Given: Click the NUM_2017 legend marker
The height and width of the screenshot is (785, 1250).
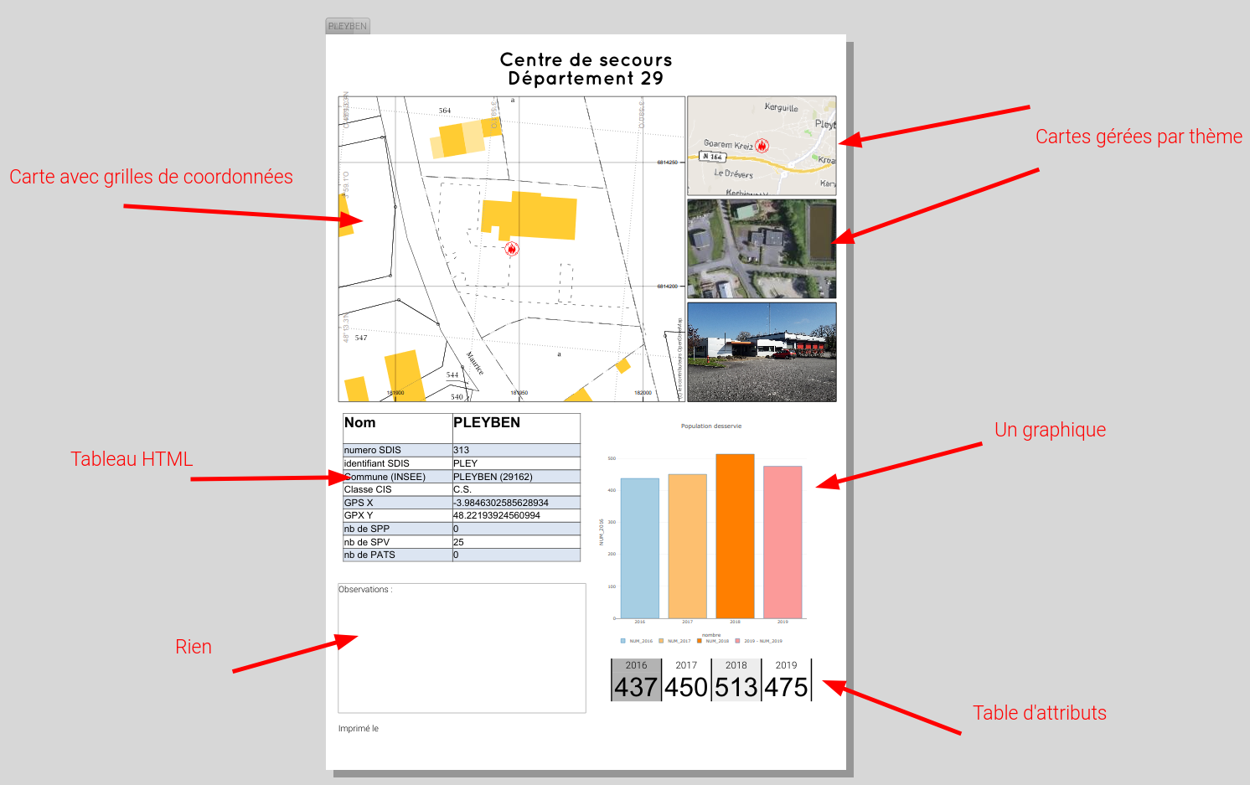Looking at the screenshot, I should 661,641.
